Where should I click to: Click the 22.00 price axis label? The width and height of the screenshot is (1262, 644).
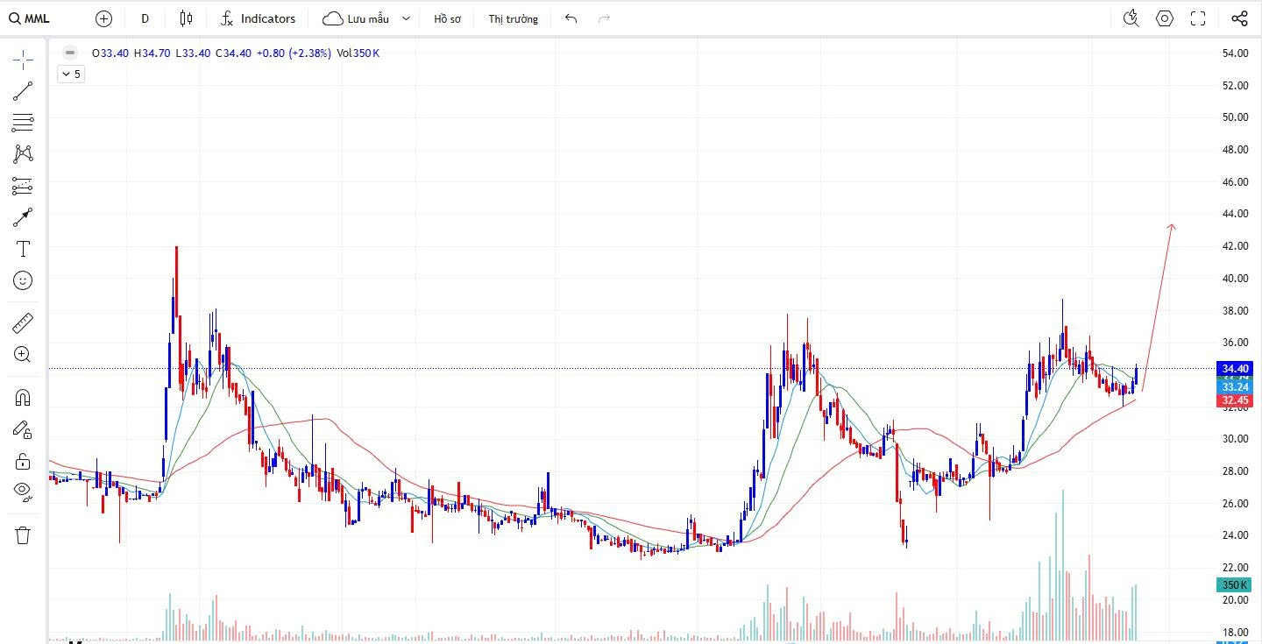coord(1236,568)
